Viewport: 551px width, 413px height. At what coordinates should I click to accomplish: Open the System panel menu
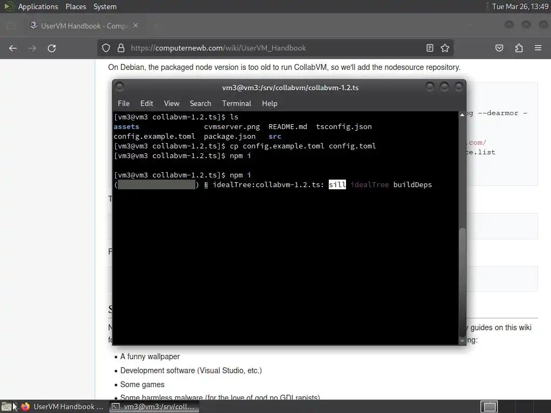click(105, 6)
